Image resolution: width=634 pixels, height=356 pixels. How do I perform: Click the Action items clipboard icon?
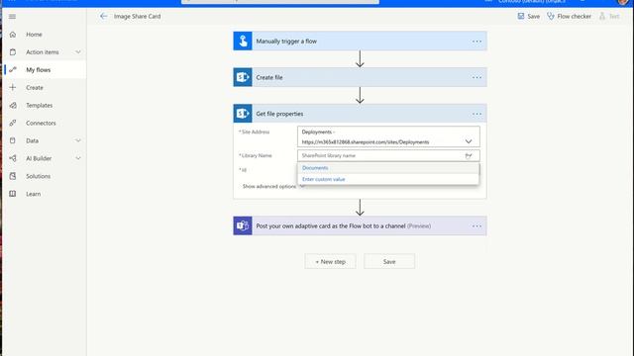(x=13, y=52)
